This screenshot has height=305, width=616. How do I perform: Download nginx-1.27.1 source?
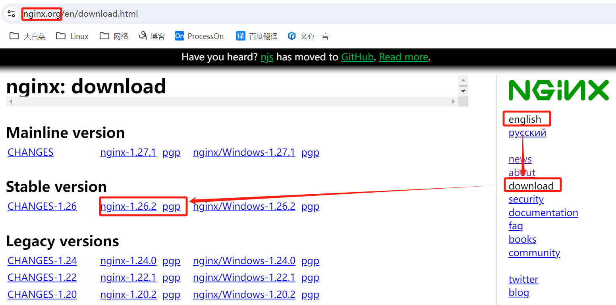point(128,152)
